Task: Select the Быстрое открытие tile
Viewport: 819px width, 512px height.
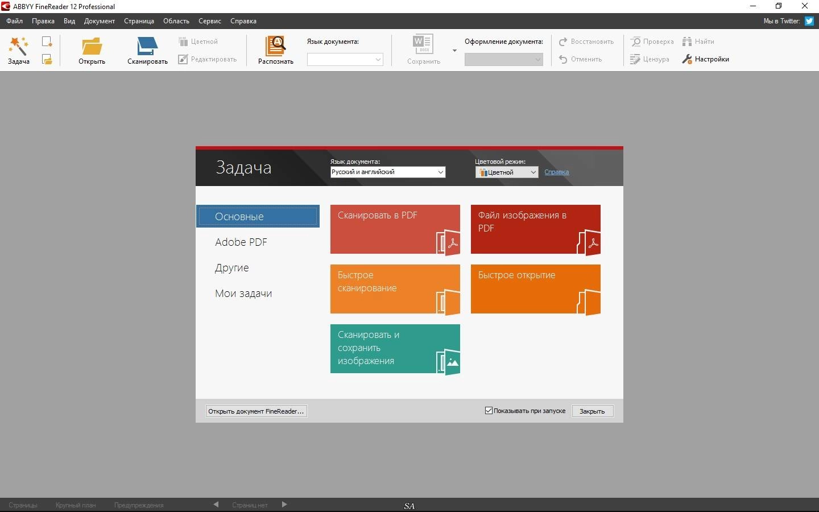Action: pyautogui.click(x=535, y=289)
